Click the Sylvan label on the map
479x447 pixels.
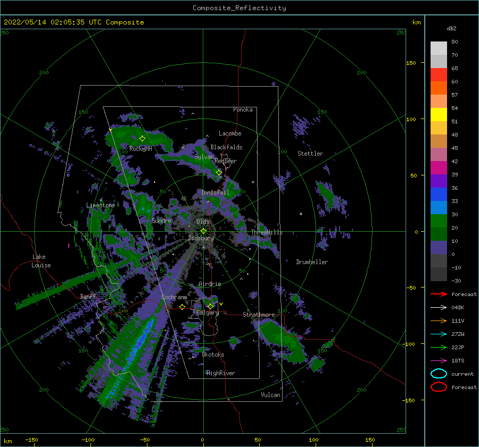click(x=204, y=156)
